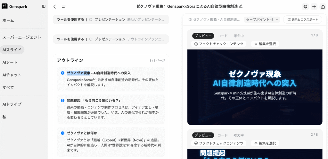Click the presentation file icon in preview header
328x159 pixels.
pyautogui.click(x=190, y=19)
